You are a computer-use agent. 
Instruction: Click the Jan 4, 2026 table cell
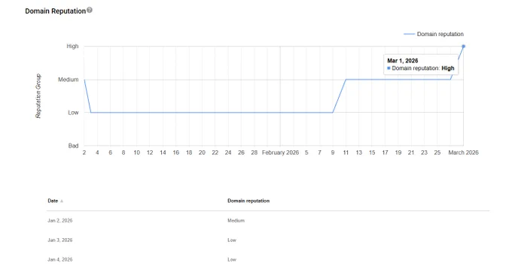(60, 260)
